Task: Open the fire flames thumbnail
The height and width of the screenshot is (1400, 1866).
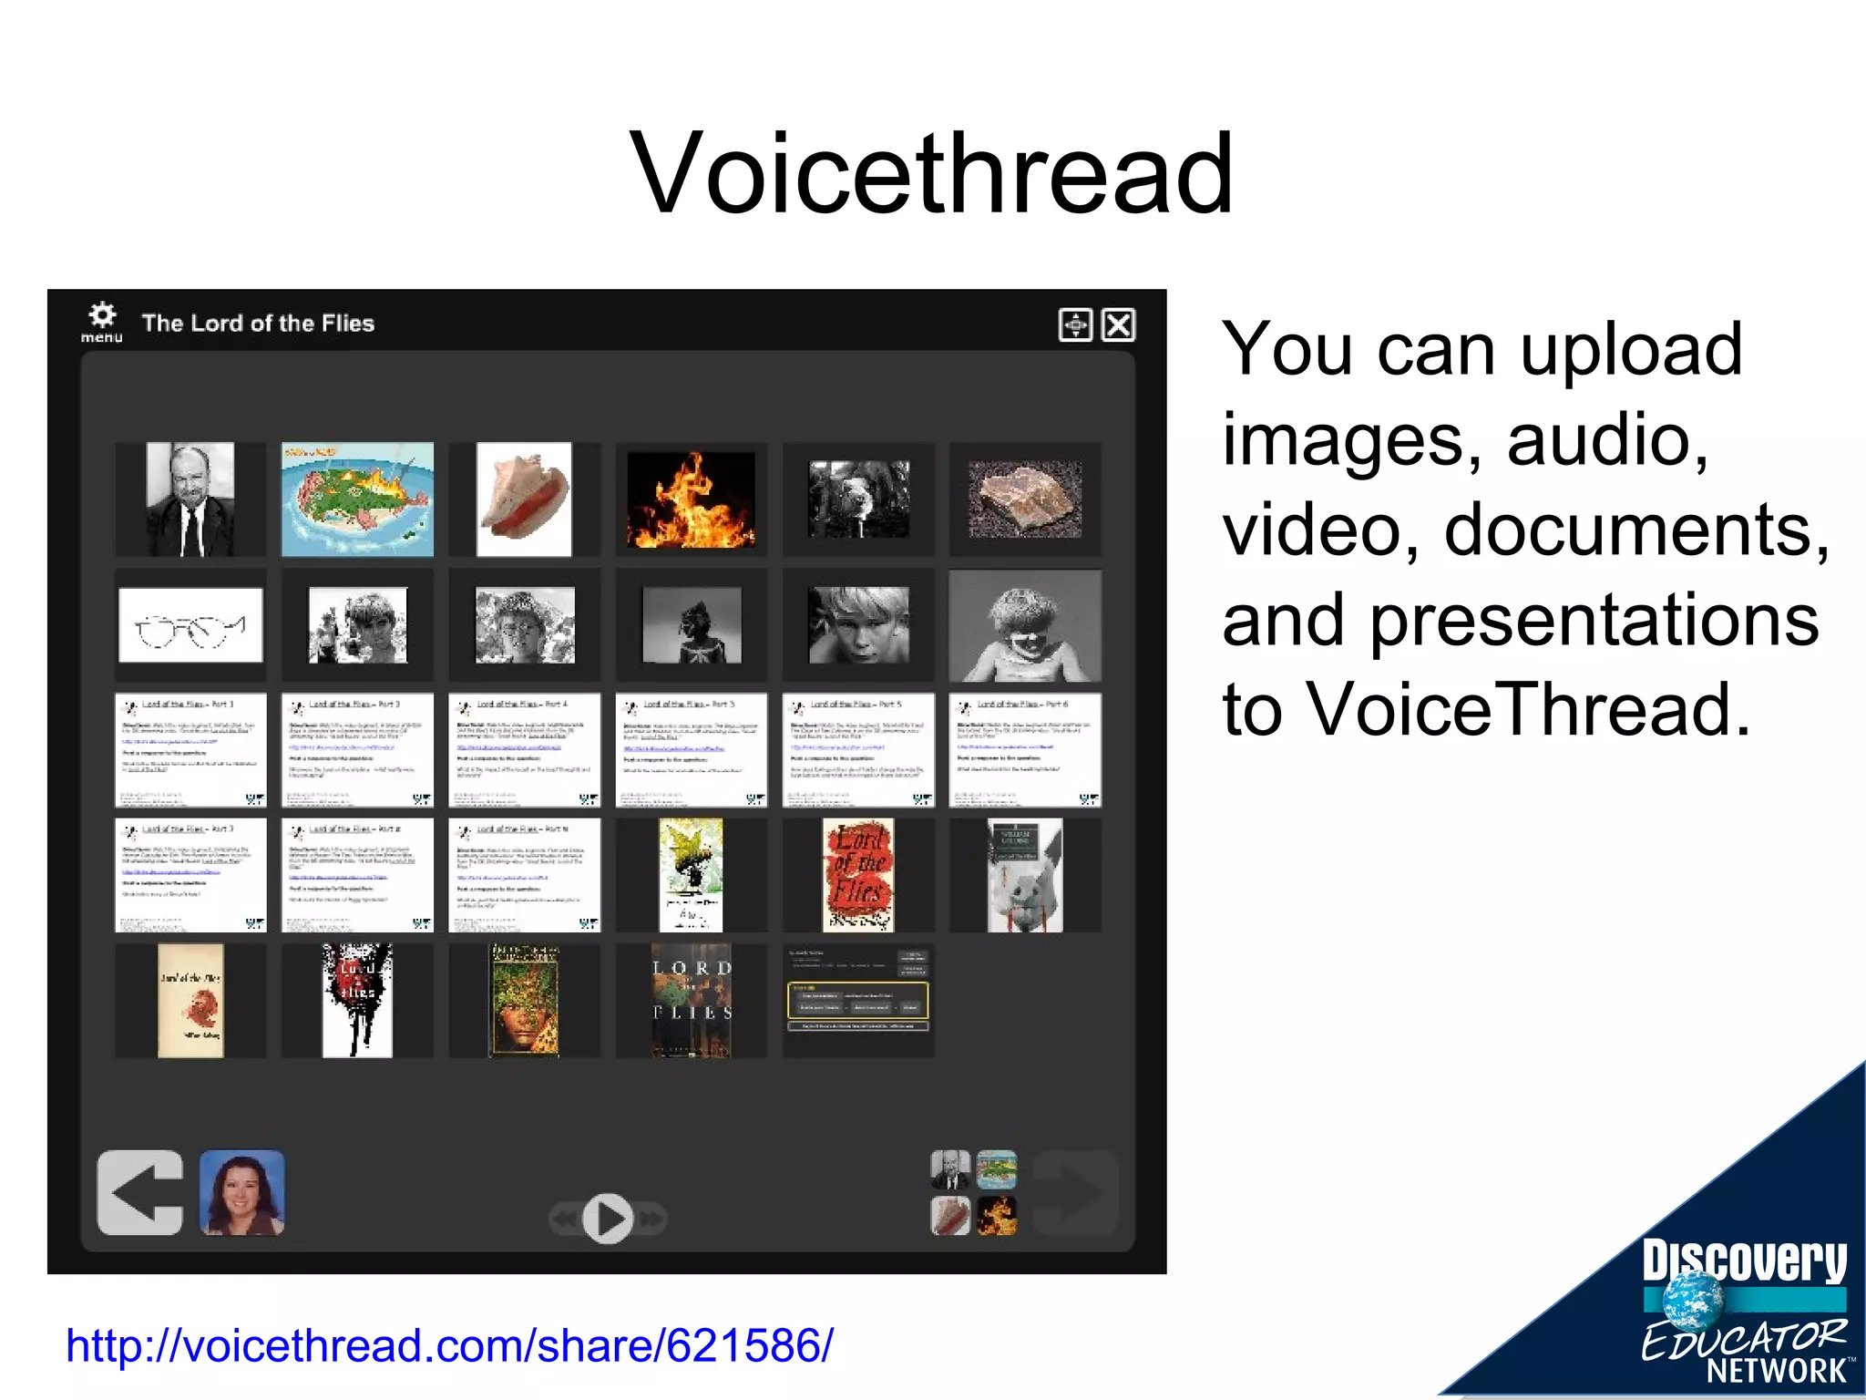Action: click(691, 499)
